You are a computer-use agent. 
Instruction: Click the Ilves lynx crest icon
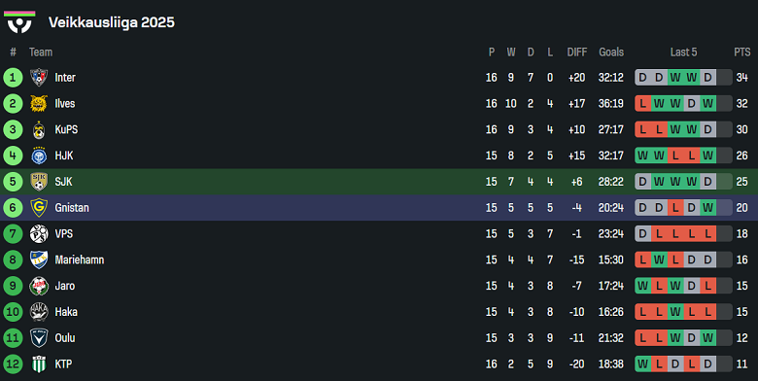(x=39, y=103)
